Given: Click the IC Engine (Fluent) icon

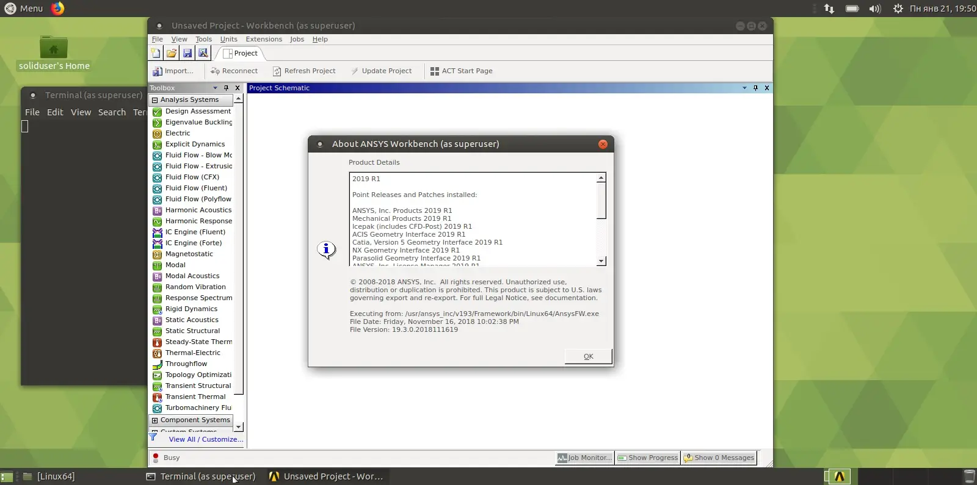Looking at the screenshot, I should 157,232.
